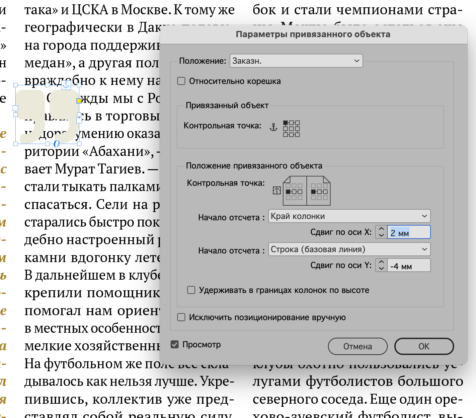The image size is (476, 418).
Task: Select middle-right point on left page position proxy
Action: pyautogui.click(x=300, y=192)
